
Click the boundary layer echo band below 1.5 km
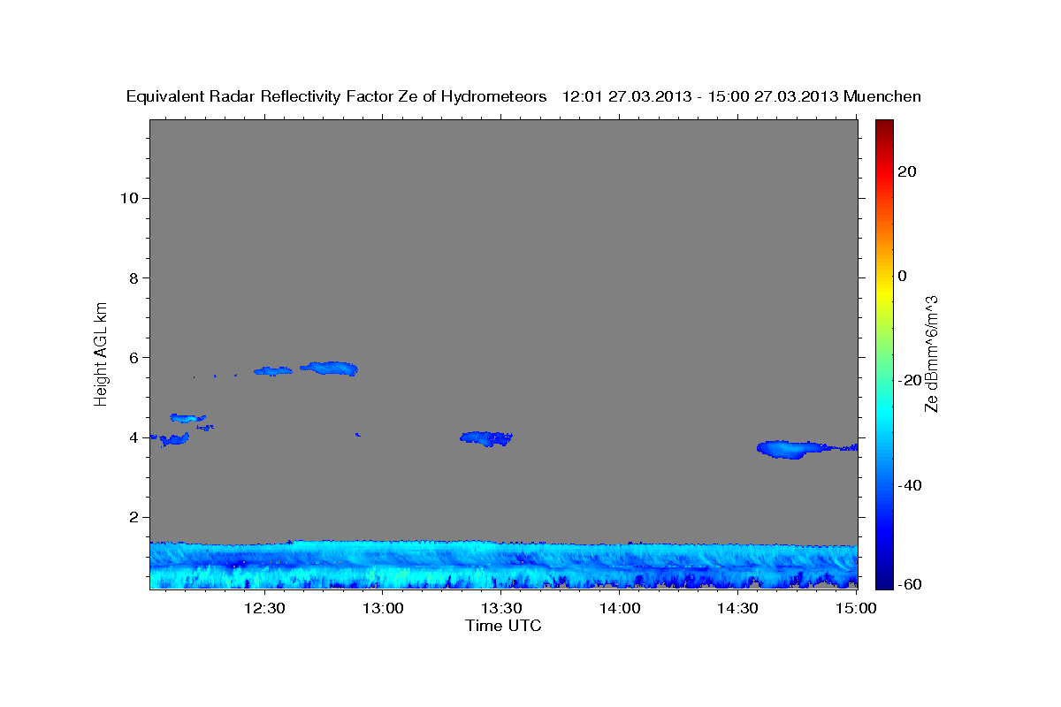point(504,565)
